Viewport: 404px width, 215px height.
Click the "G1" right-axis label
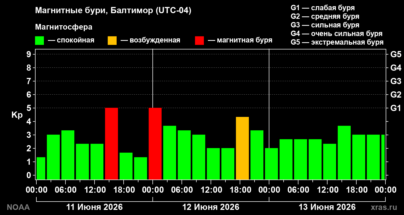(x=396, y=108)
